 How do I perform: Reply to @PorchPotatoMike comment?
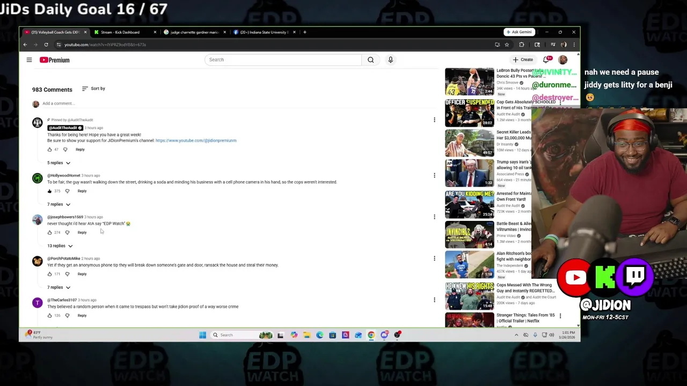point(82,274)
